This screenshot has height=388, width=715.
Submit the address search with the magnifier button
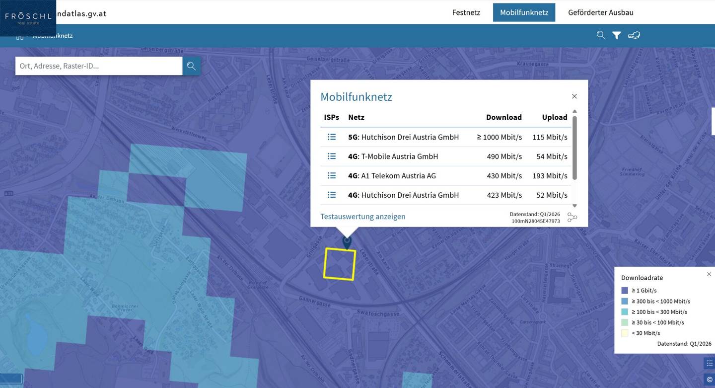pyautogui.click(x=191, y=66)
